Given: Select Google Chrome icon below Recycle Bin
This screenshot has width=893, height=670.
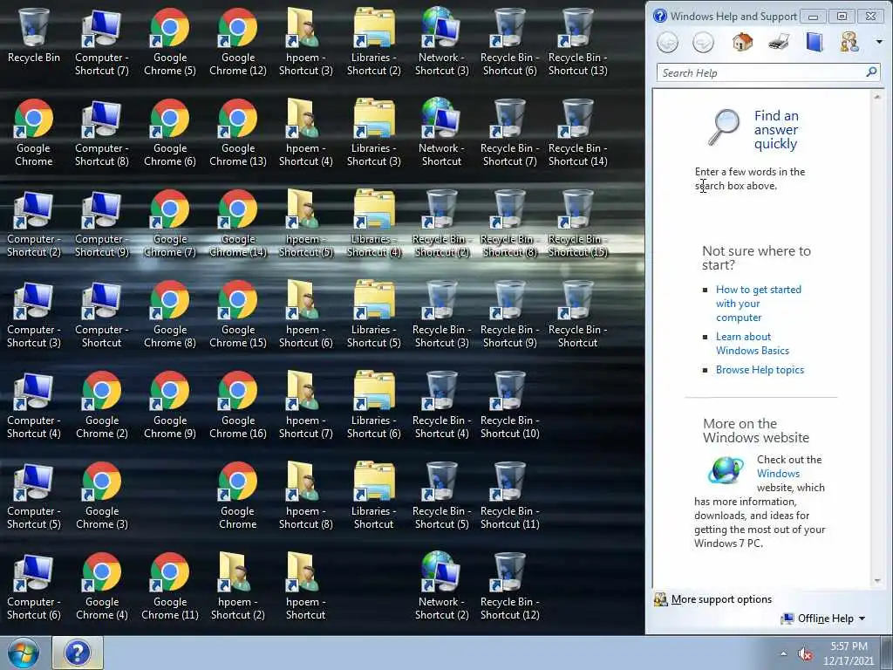Looking at the screenshot, I should 34,133.
